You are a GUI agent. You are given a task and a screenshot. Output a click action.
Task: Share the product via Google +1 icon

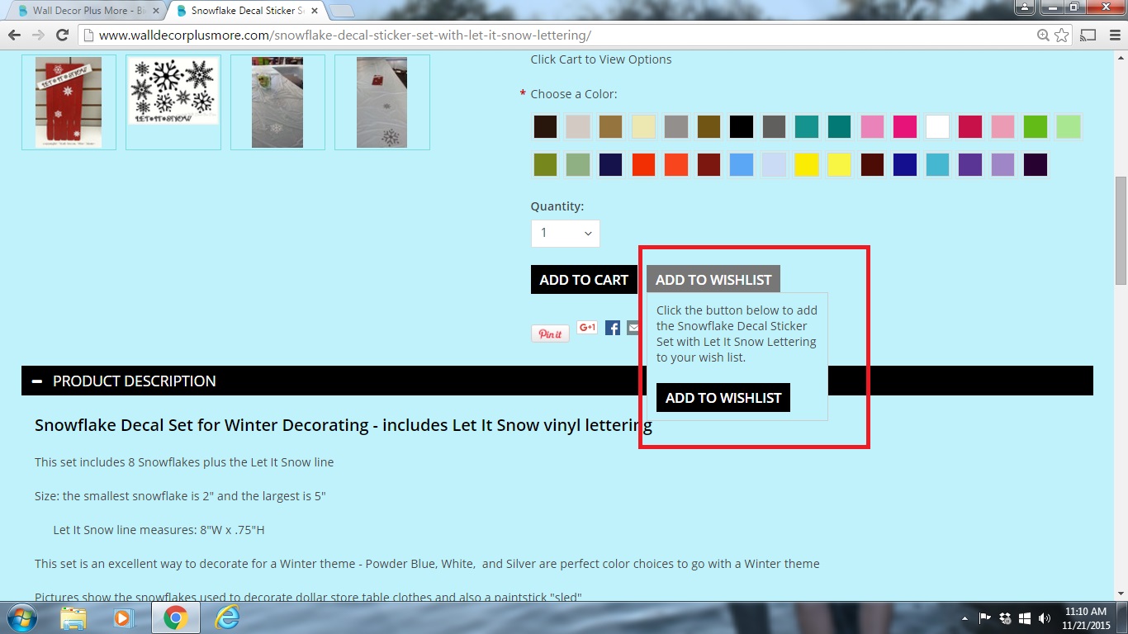pos(587,328)
